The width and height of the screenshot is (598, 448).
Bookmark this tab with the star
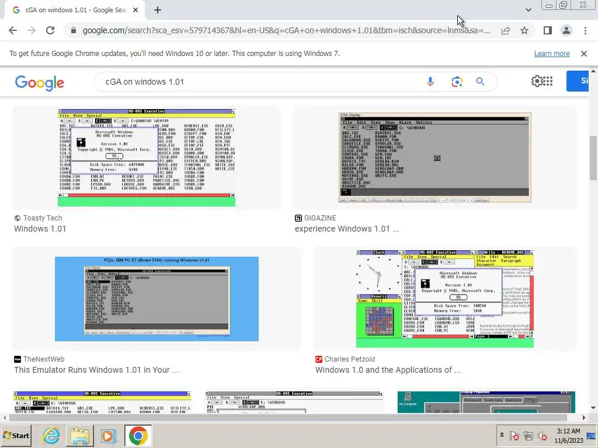click(524, 30)
